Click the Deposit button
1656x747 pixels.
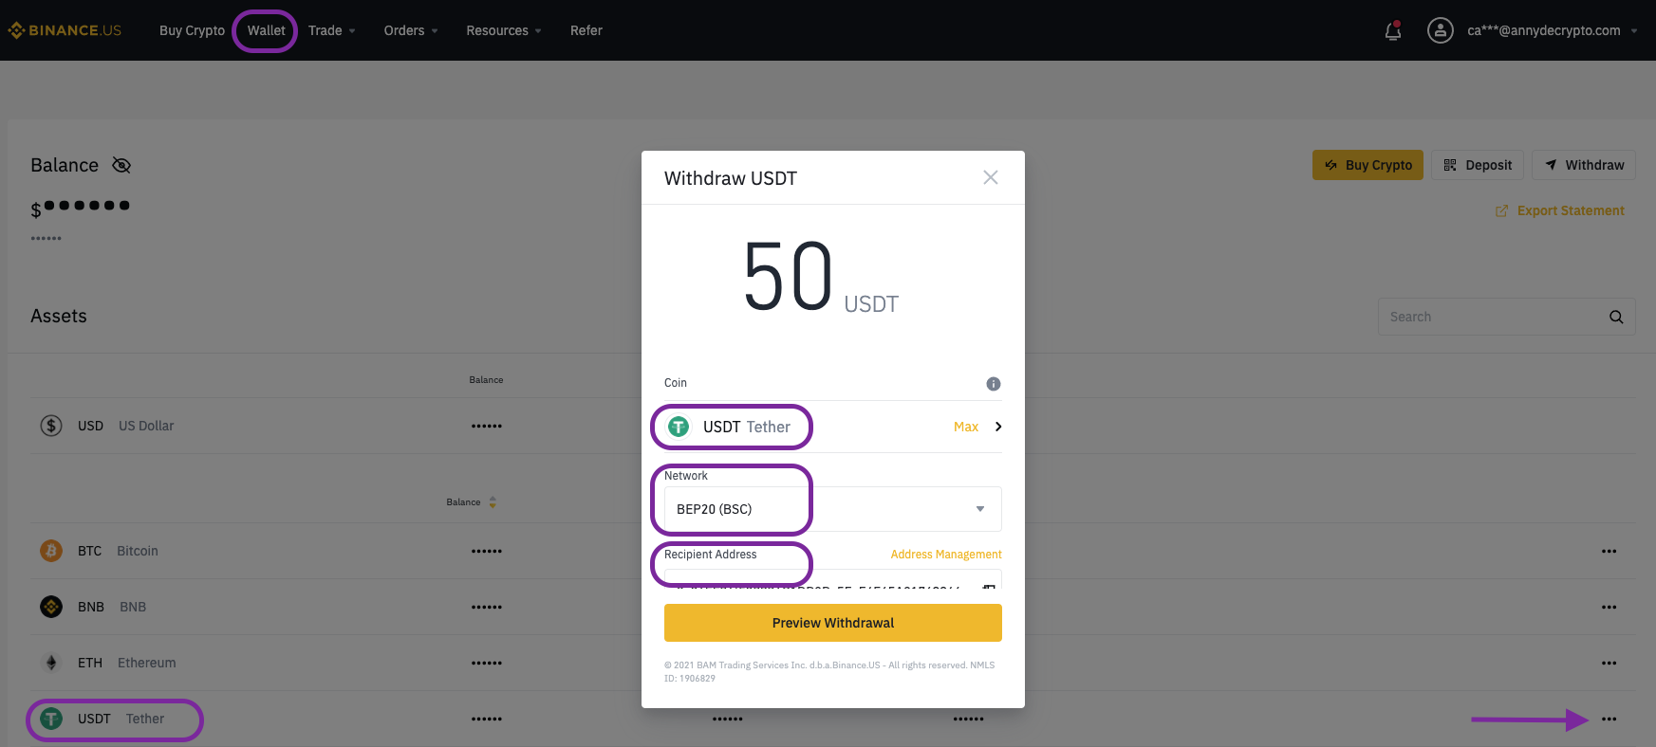pos(1478,165)
